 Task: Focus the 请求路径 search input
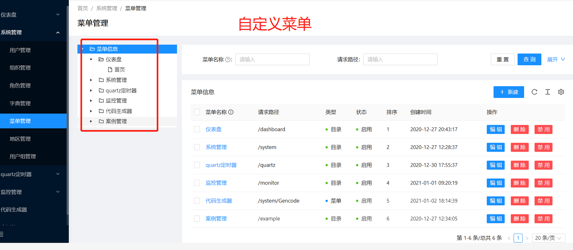coord(400,59)
